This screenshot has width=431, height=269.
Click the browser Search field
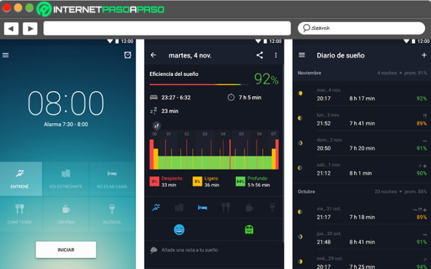362,28
